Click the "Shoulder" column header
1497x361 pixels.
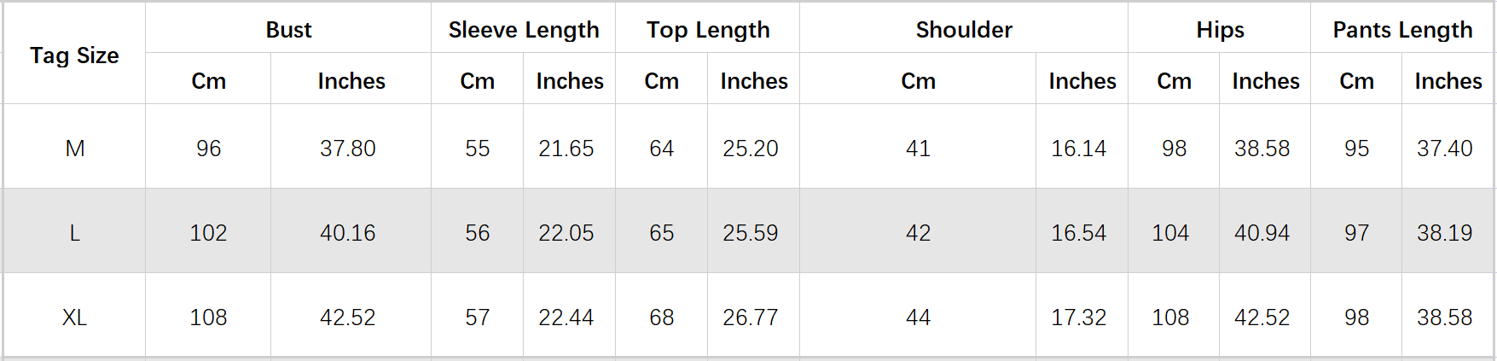point(964,30)
